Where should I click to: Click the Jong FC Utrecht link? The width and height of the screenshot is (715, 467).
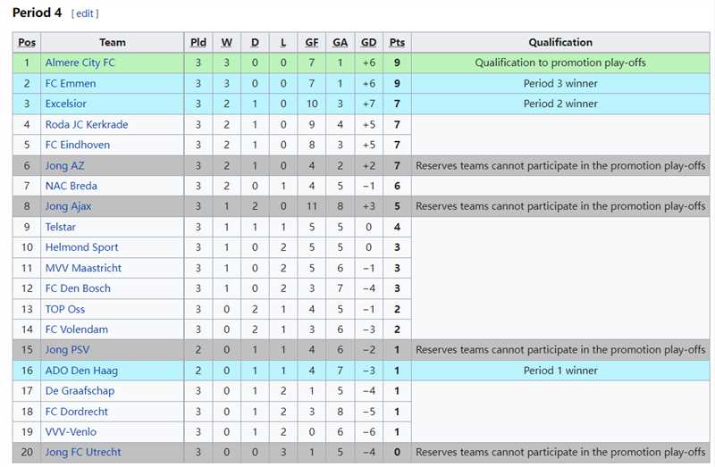[83, 453]
